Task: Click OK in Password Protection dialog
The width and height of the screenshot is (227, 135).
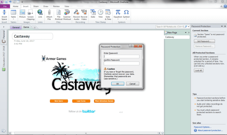Action: [x=117, y=84]
